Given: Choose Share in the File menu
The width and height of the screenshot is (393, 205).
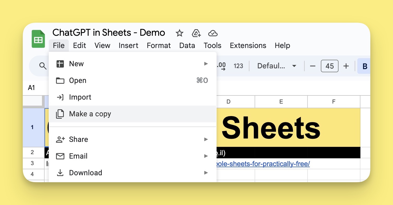Looking at the screenshot, I should (133, 139).
